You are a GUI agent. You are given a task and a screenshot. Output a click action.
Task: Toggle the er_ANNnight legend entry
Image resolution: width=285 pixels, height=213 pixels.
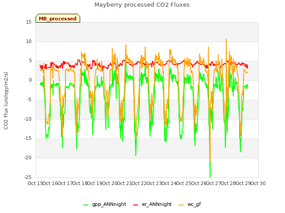coord(152,205)
